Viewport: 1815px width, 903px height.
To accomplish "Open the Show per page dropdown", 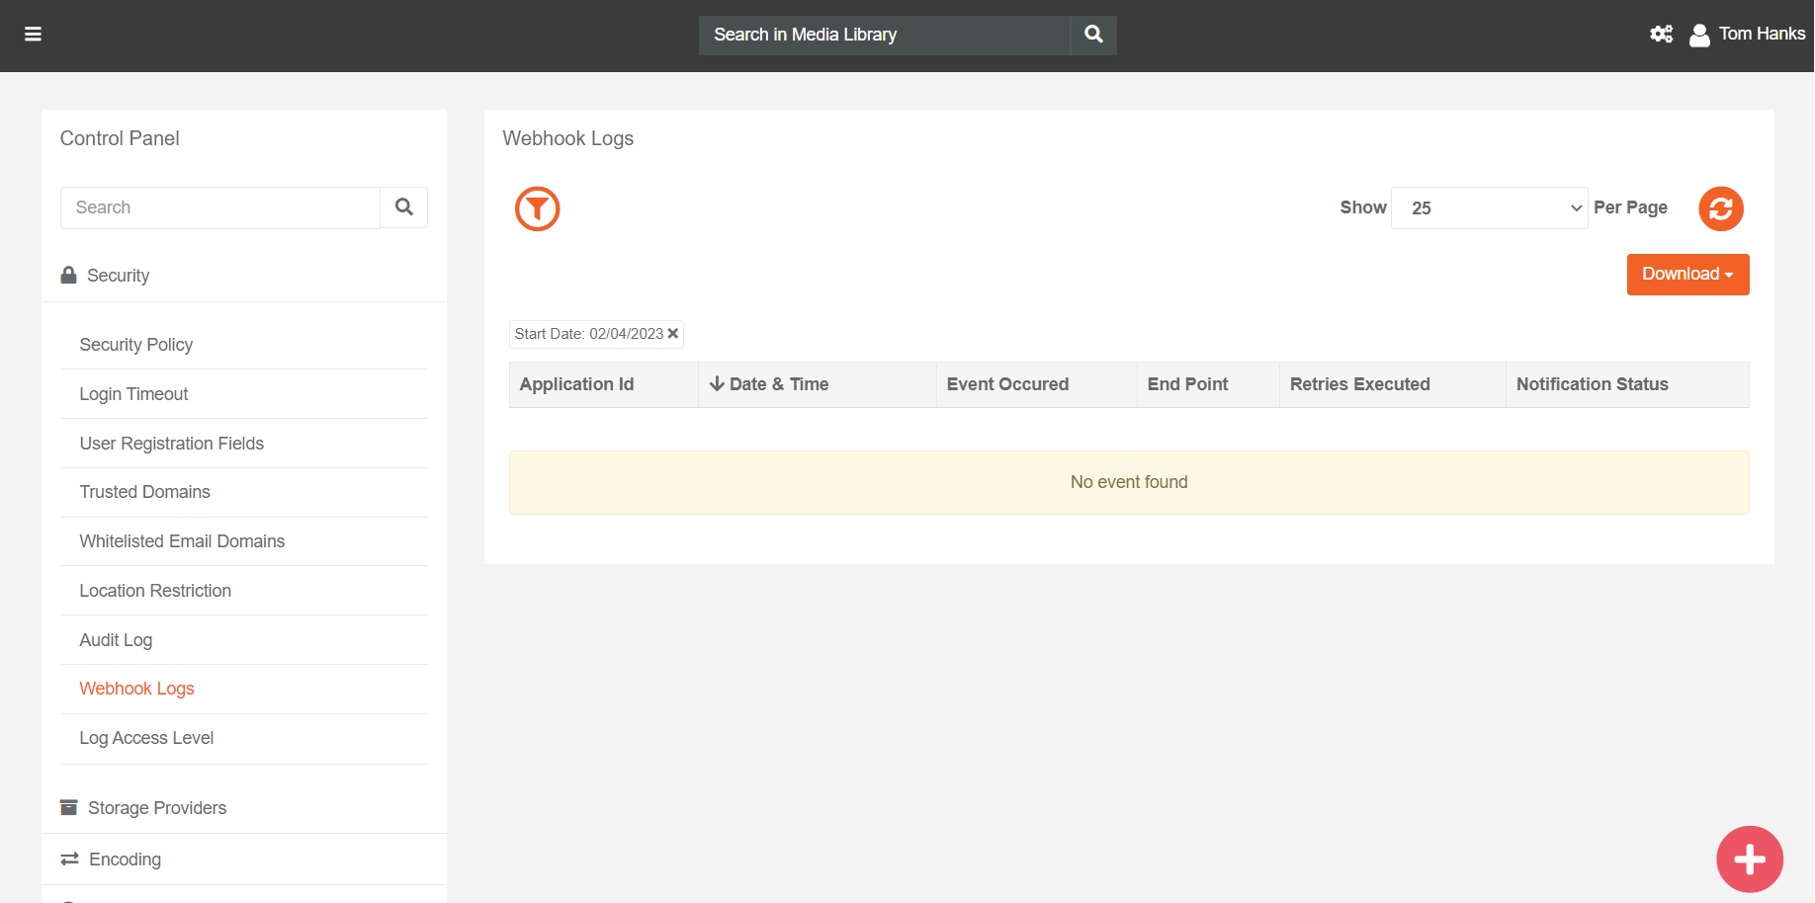I will click(1488, 208).
